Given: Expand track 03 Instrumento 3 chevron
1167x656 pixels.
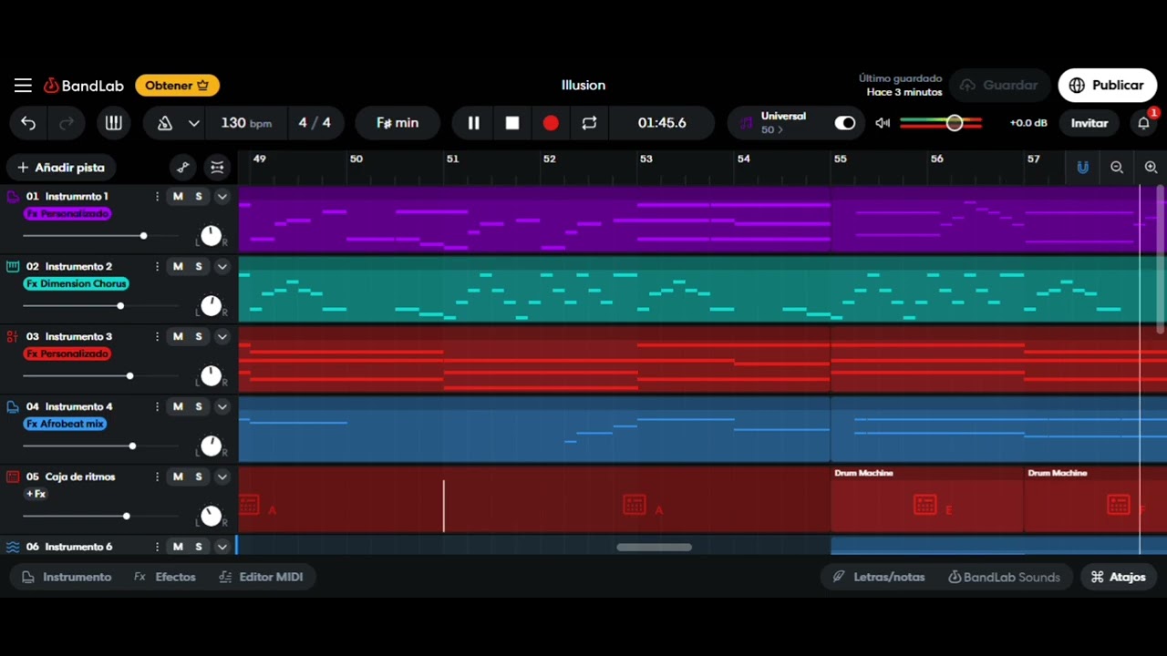Looking at the screenshot, I should pyautogui.click(x=222, y=337).
